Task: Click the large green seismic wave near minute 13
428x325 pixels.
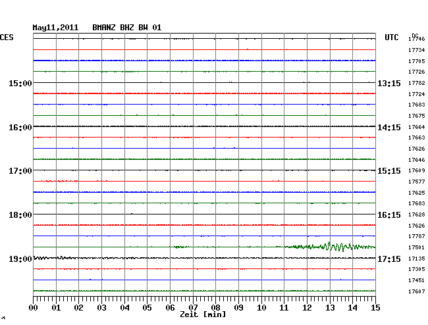Action: pyautogui.click(x=331, y=247)
